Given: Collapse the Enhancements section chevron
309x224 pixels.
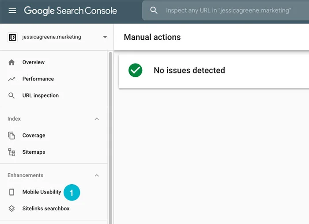Looking at the screenshot, I should point(97,175).
